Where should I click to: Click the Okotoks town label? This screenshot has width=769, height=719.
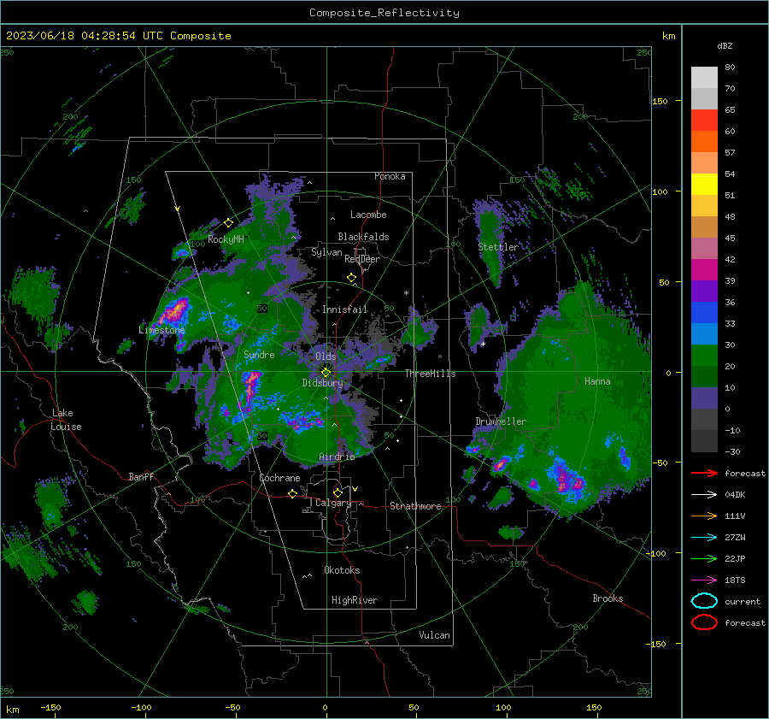coord(342,570)
